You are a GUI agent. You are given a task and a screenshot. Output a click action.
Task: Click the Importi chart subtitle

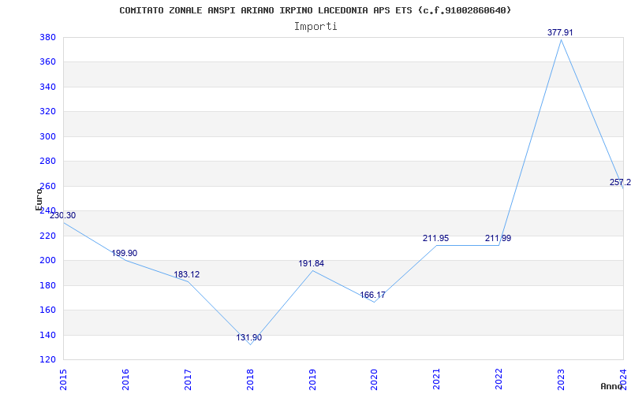(315, 27)
